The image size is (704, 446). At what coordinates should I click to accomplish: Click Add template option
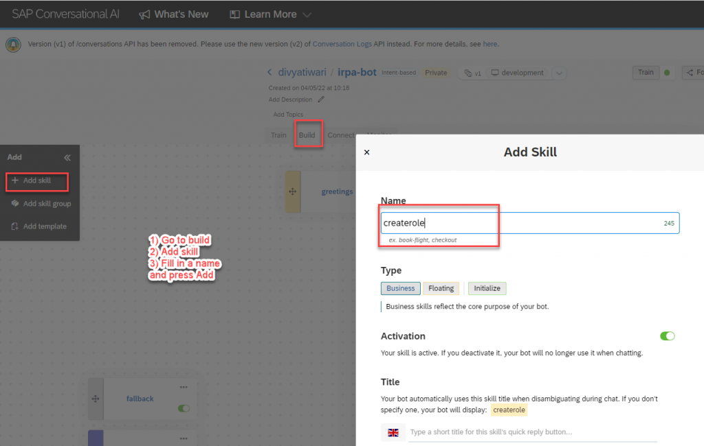pyautogui.click(x=39, y=226)
